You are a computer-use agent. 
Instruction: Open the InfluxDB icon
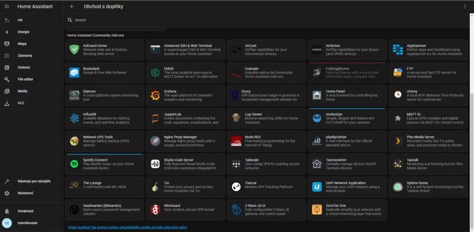click(x=74, y=118)
